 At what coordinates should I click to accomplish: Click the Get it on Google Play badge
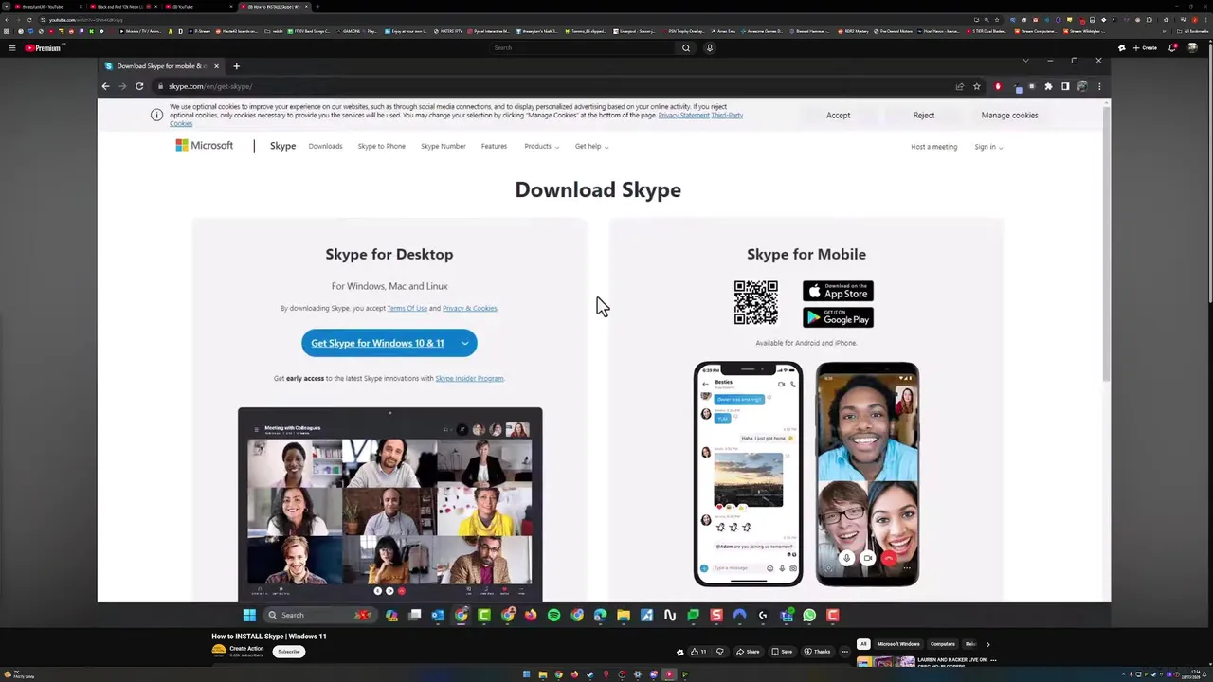coord(838,317)
